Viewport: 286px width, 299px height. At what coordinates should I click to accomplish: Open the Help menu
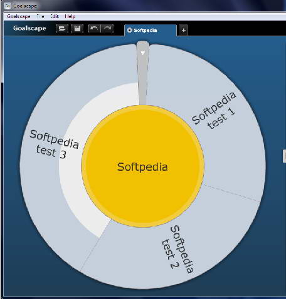click(x=70, y=16)
